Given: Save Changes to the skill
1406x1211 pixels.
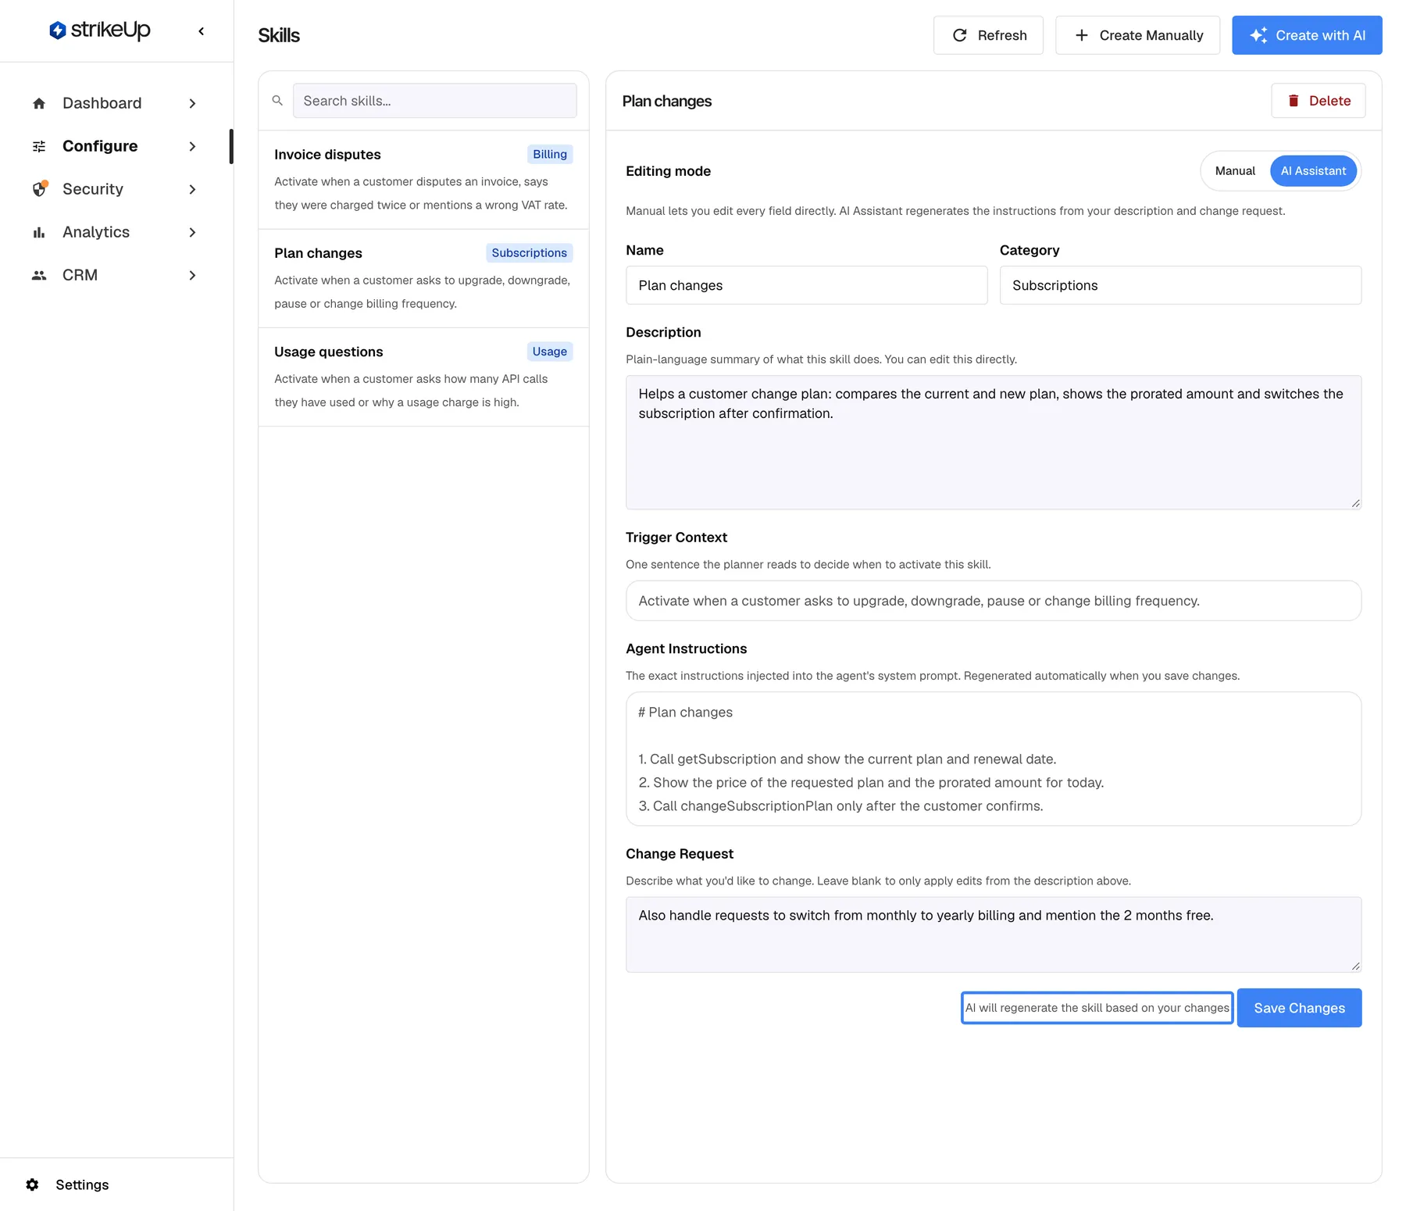Looking at the screenshot, I should coord(1299,1008).
